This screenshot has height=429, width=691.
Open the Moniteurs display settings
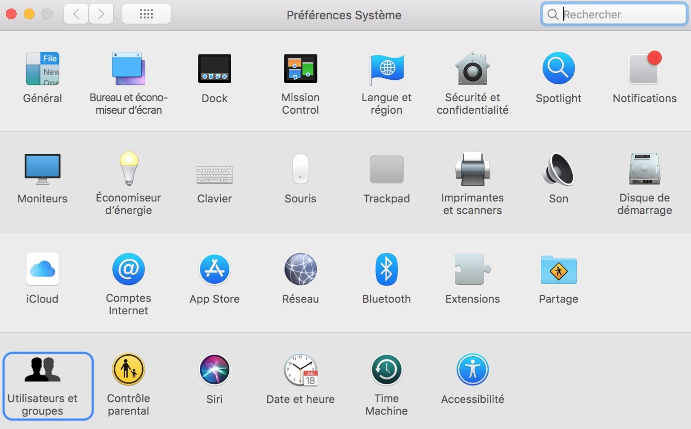click(x=42, y=178)
